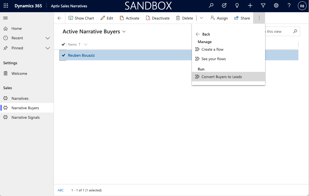Uncheck the Reuben Bouaziz row checkbox
The image size is (309, 196).
coord(63,55)
